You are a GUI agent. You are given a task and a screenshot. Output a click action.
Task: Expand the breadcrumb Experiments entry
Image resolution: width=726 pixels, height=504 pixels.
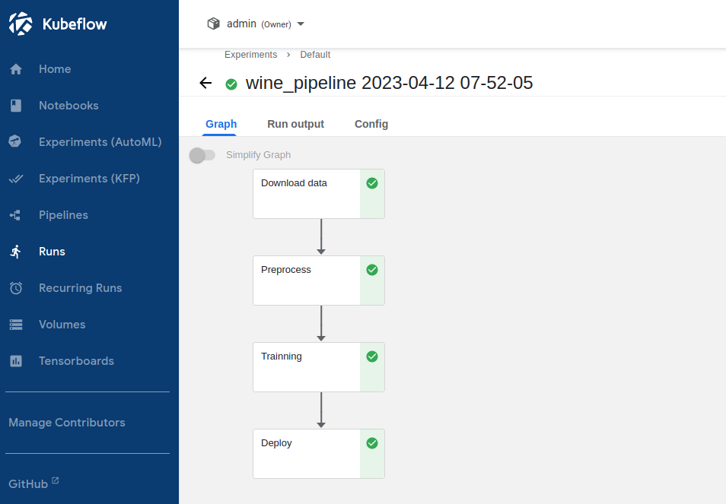[x=250, y=54]
